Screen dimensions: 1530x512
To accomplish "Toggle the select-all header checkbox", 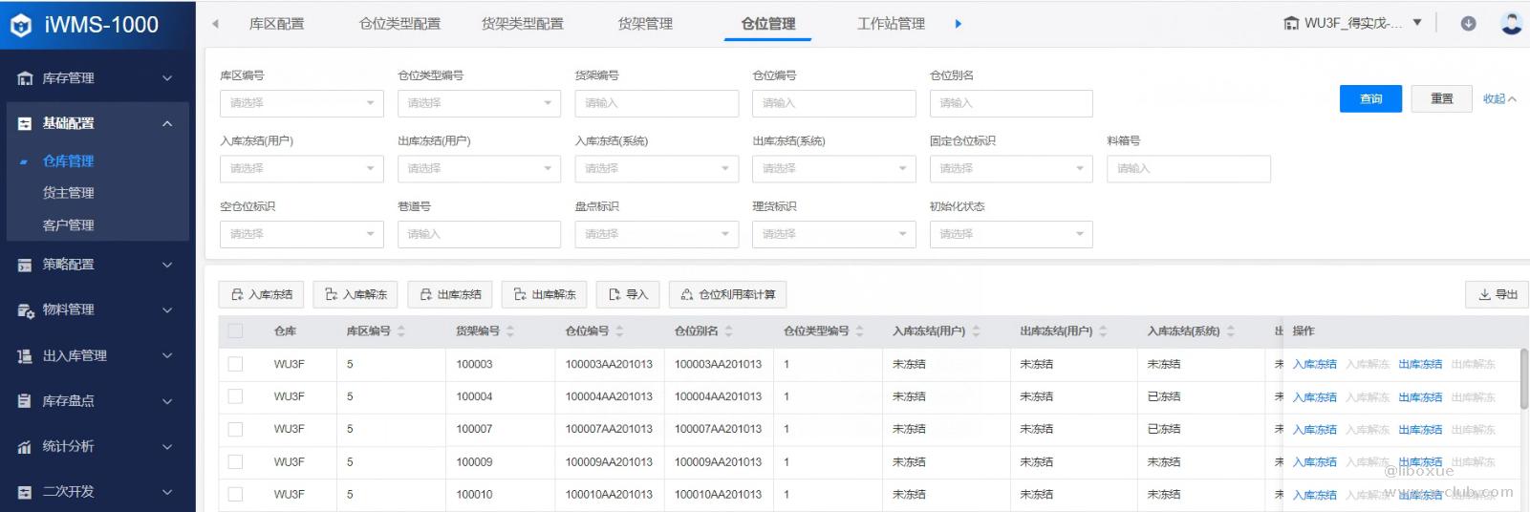I will tap(235, 331).
